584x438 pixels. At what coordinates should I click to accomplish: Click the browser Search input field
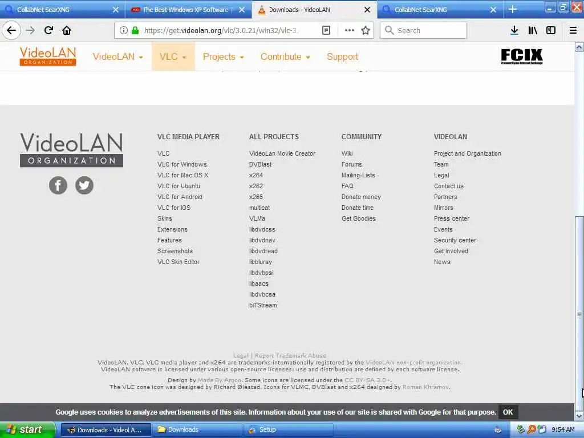[423, 30]
